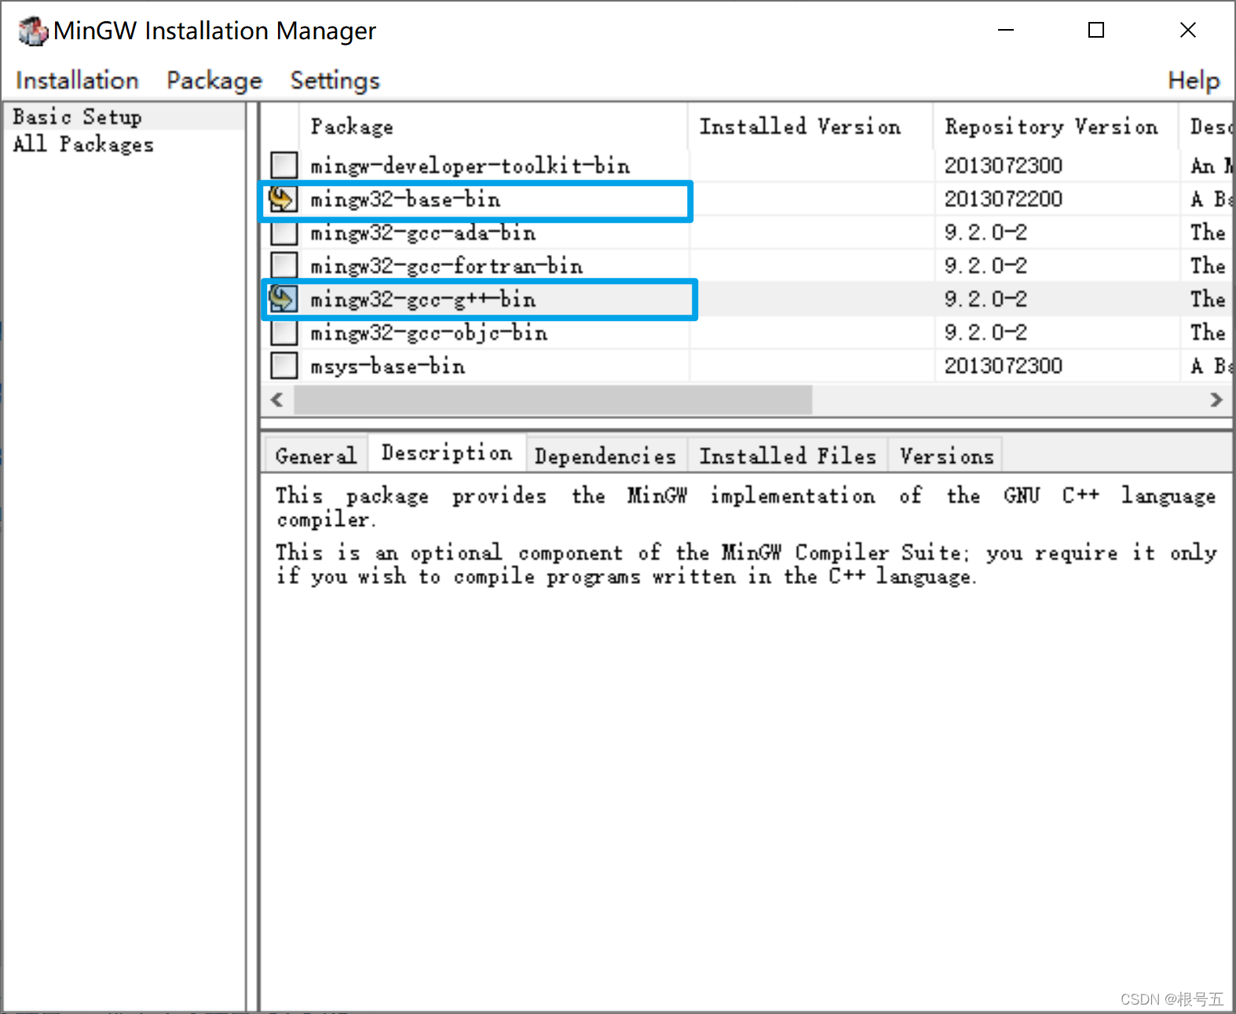The image size is (1236, 1014).
Task: Click repository version 2013072300 of msys-base-bin
Action: point(1003,366)
